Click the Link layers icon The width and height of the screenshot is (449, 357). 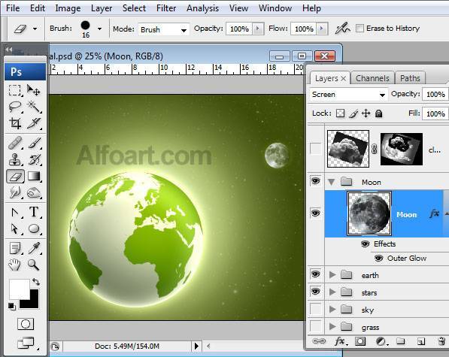[319, 341]
